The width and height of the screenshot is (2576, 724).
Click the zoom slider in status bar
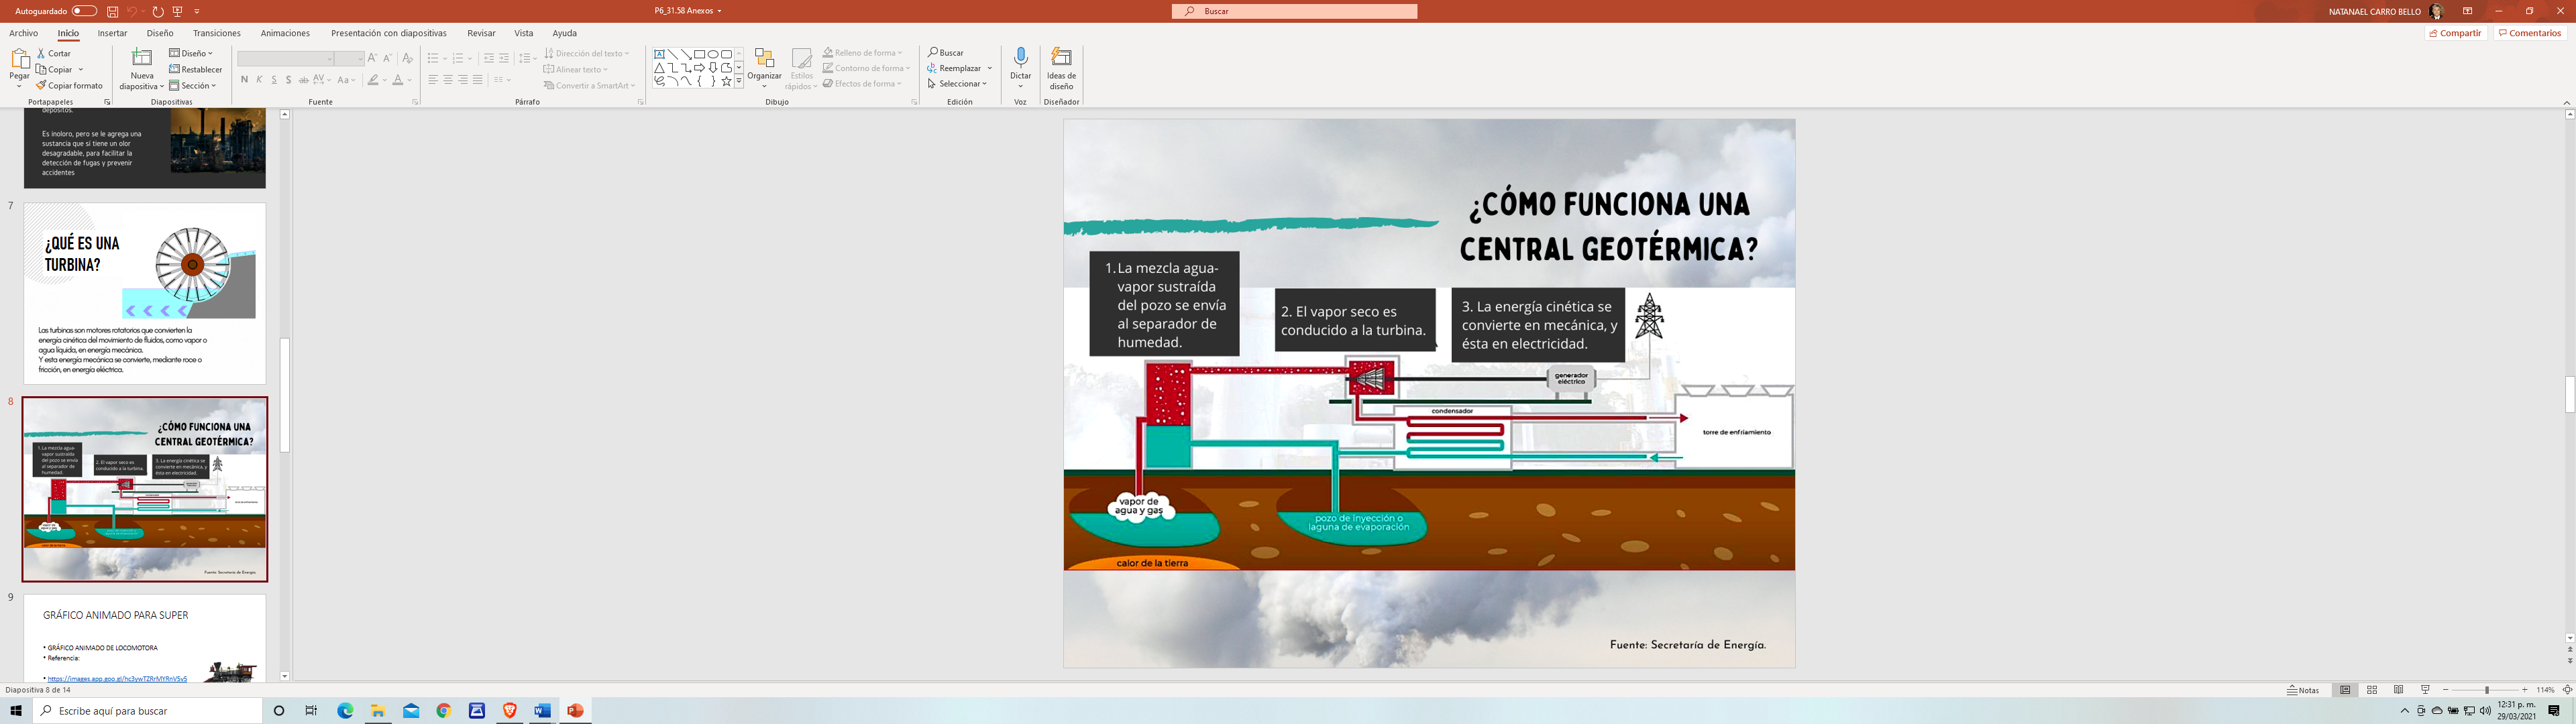(x=2487, y=690)
